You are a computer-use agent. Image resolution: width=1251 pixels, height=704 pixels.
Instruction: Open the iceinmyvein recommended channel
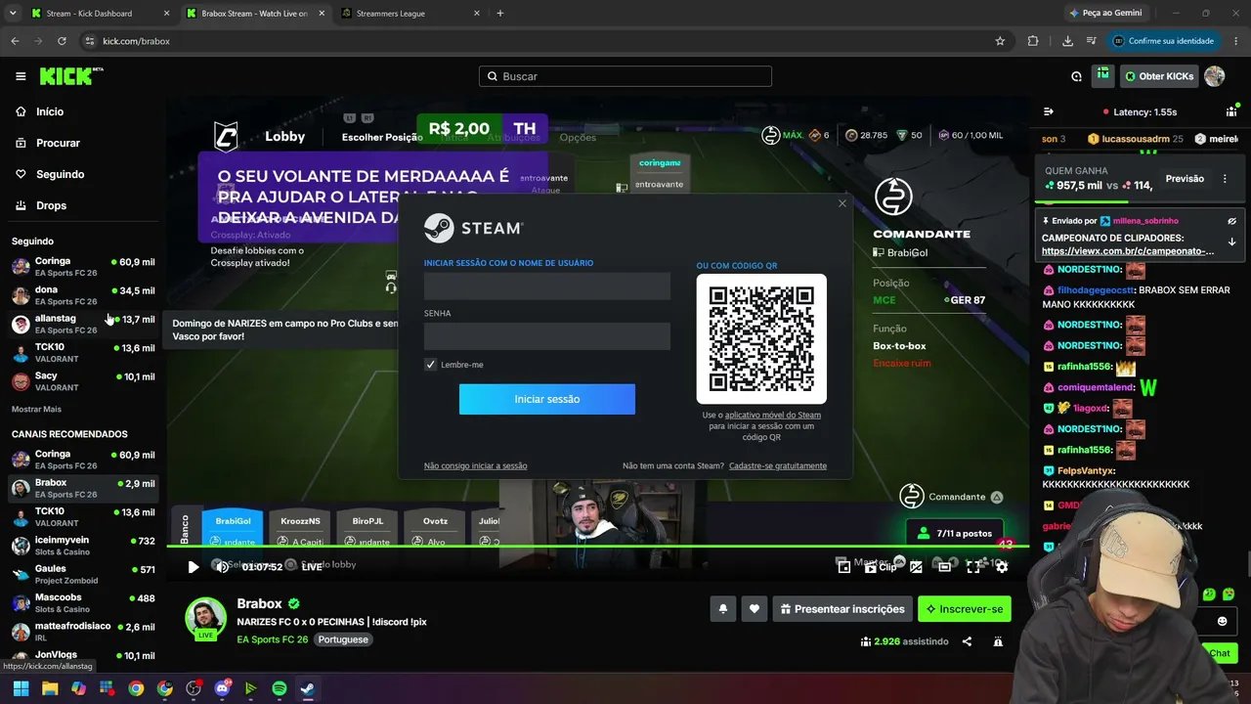pos(83,546)
